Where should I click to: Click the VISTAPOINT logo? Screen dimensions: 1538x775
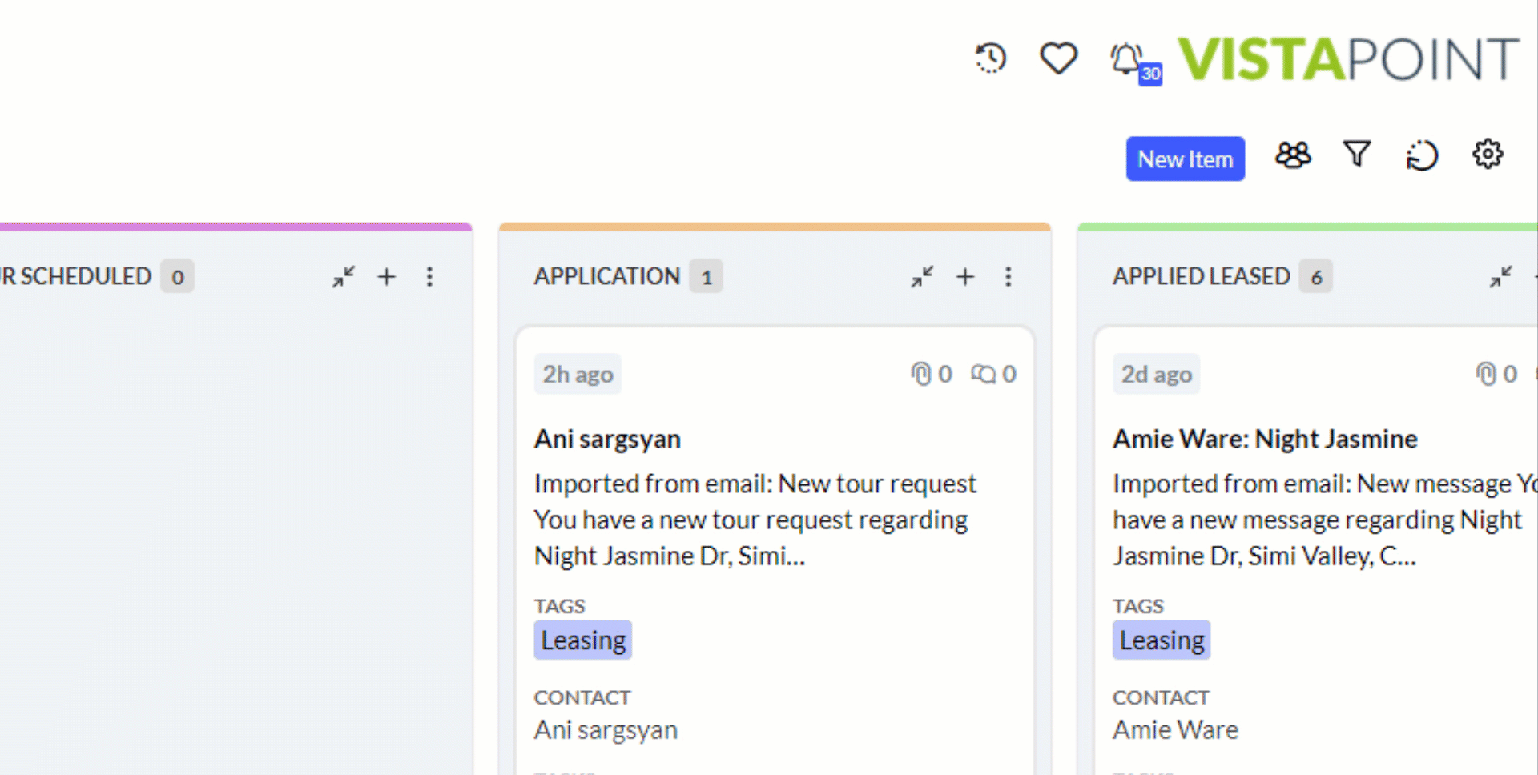1348,59
